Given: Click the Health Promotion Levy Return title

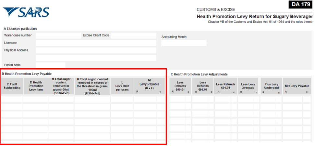Looking at the screenshot, I should pyautogui.click(x=255, y=17).
